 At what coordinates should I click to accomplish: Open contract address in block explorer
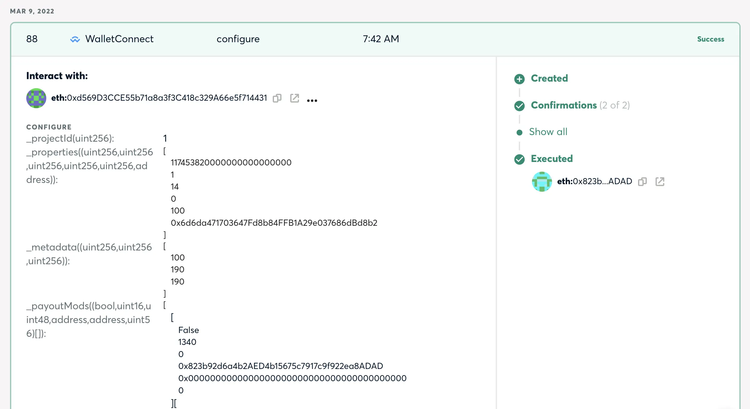[x=294, y=98]
